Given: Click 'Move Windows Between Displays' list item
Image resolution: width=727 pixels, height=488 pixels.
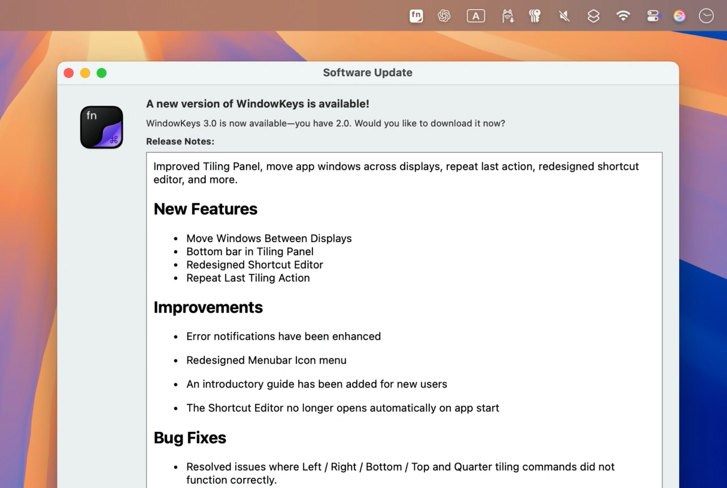Looking at the screenshot, I should tap(269, 239).
